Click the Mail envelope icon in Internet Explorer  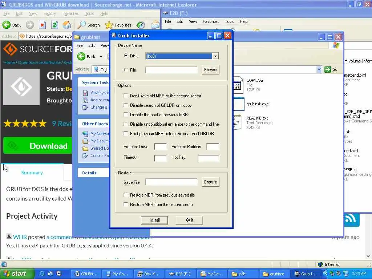tap(155, 25)
